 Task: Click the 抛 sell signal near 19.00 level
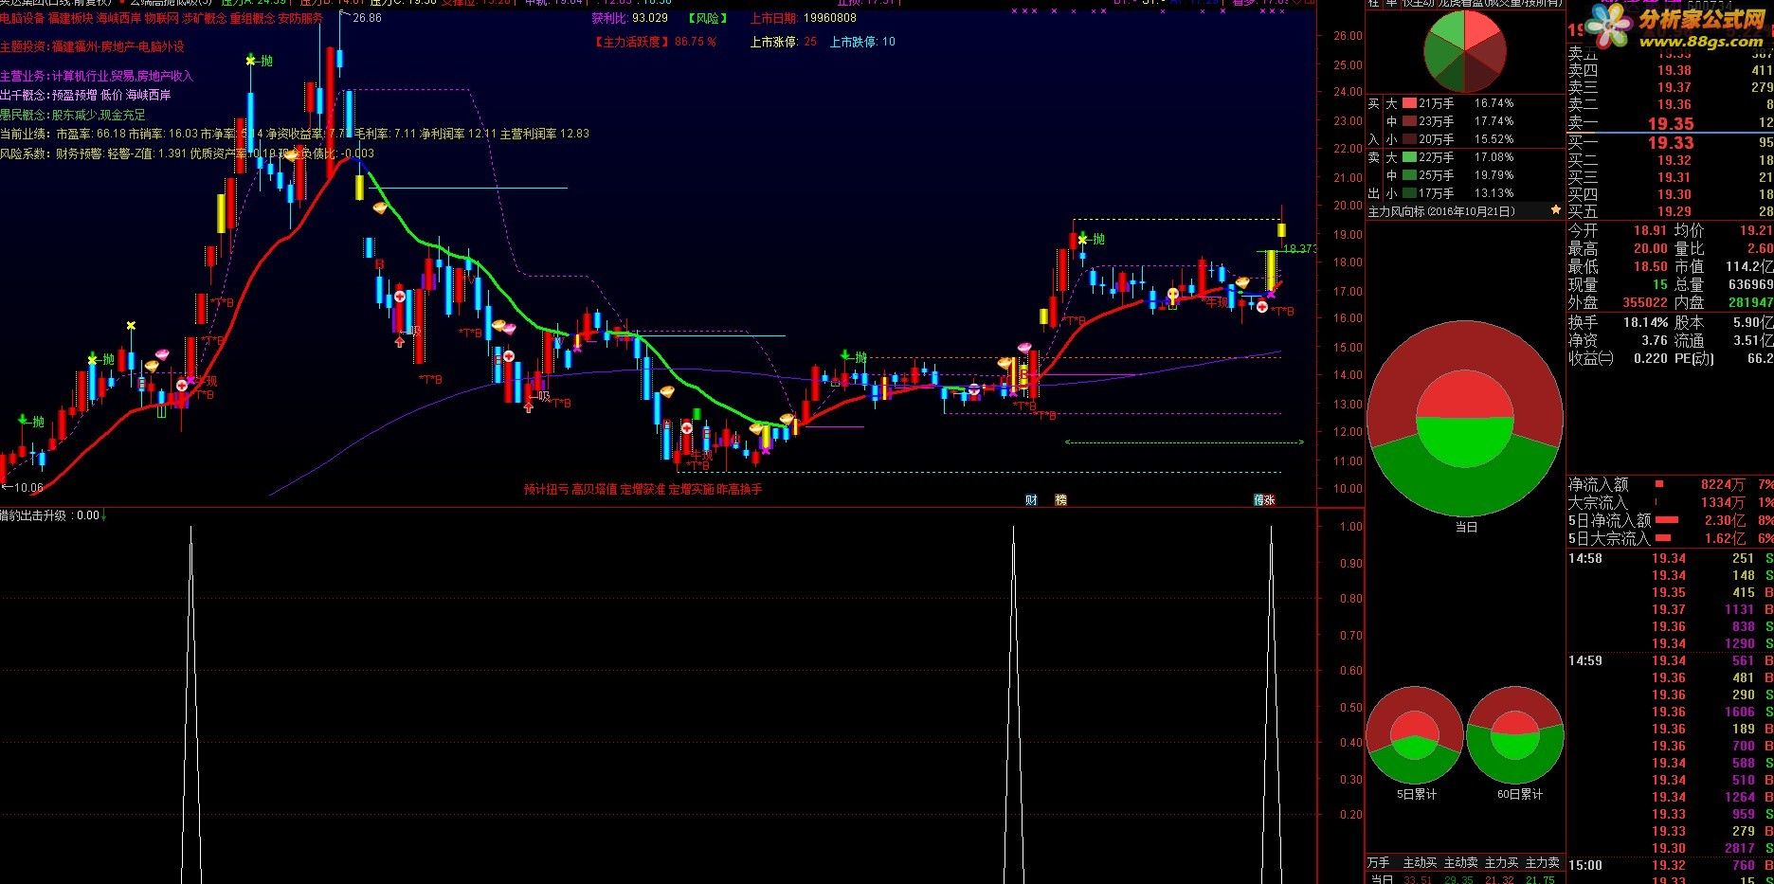[x=1091, y=240]
